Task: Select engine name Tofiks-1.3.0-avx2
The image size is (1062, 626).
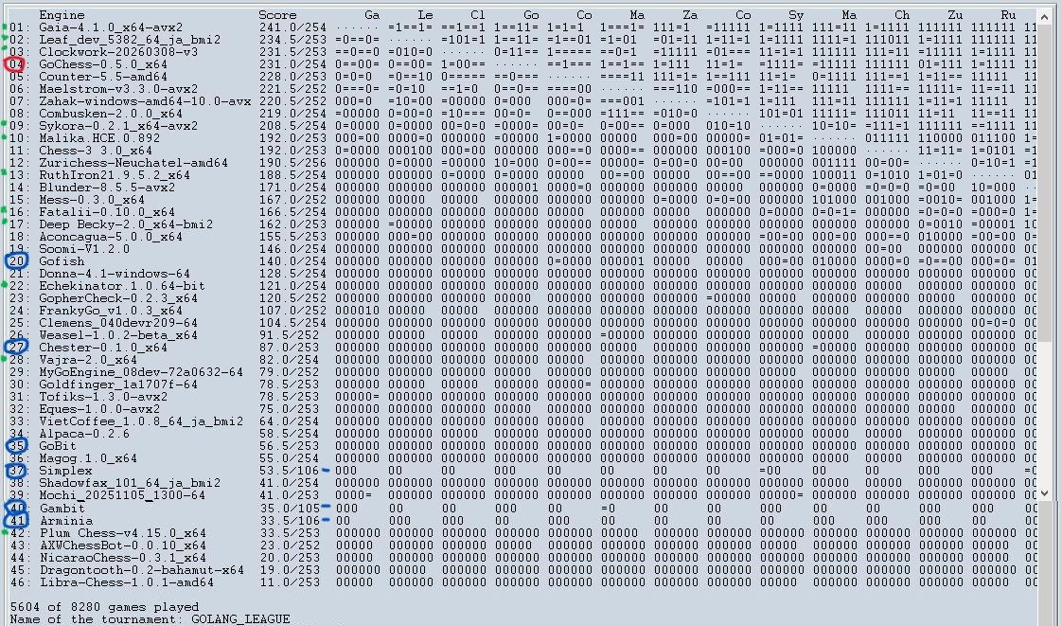Action: pos(103,397)
